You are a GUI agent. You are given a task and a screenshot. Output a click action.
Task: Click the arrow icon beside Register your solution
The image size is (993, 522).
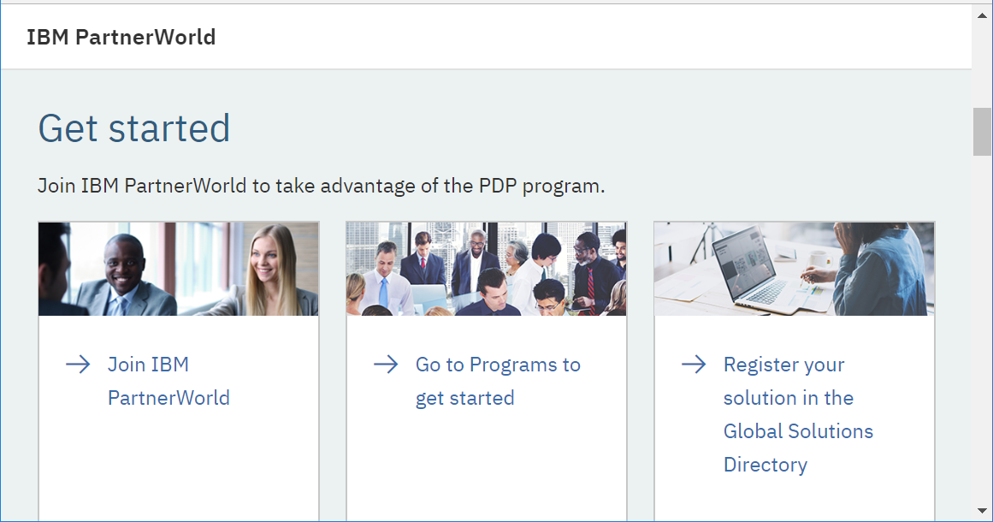point(694,365)
